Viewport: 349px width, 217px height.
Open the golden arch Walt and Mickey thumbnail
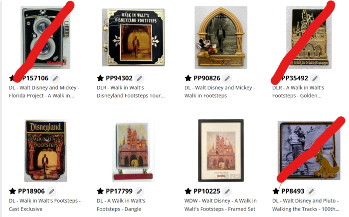click(221, 37)
